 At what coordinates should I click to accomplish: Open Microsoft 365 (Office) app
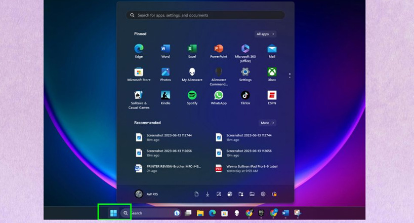[x=245, y=53]
